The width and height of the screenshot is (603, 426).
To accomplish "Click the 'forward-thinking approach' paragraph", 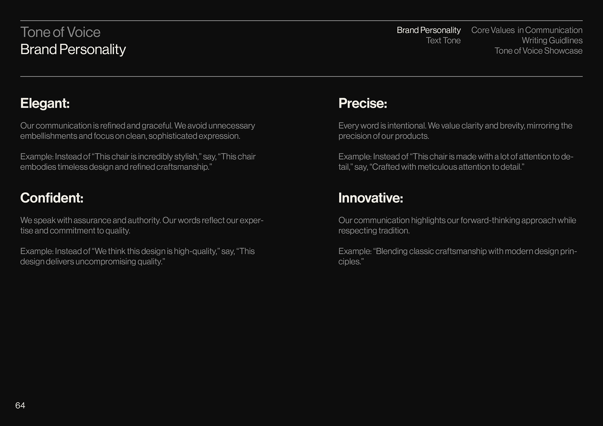I will (457, 225).
